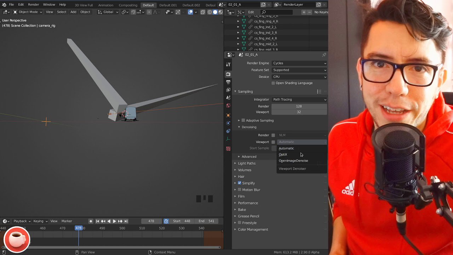The width and height of the screenshot is (453, 255).
Task: Expand the cs_fing_ring_4_R outliner item
Action: 238,21
